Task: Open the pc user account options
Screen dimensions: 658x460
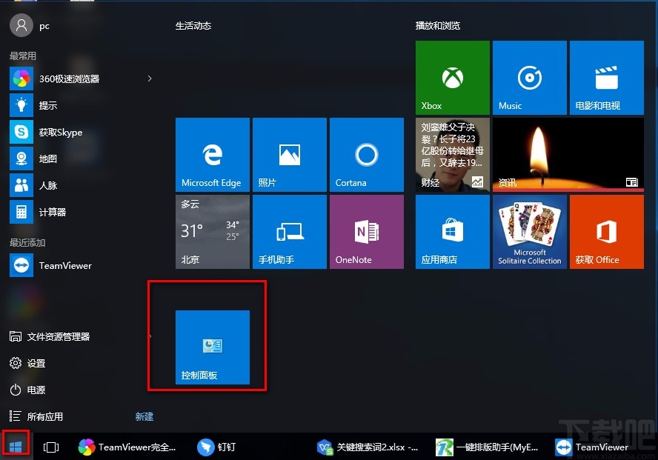Action: (33, 25)
